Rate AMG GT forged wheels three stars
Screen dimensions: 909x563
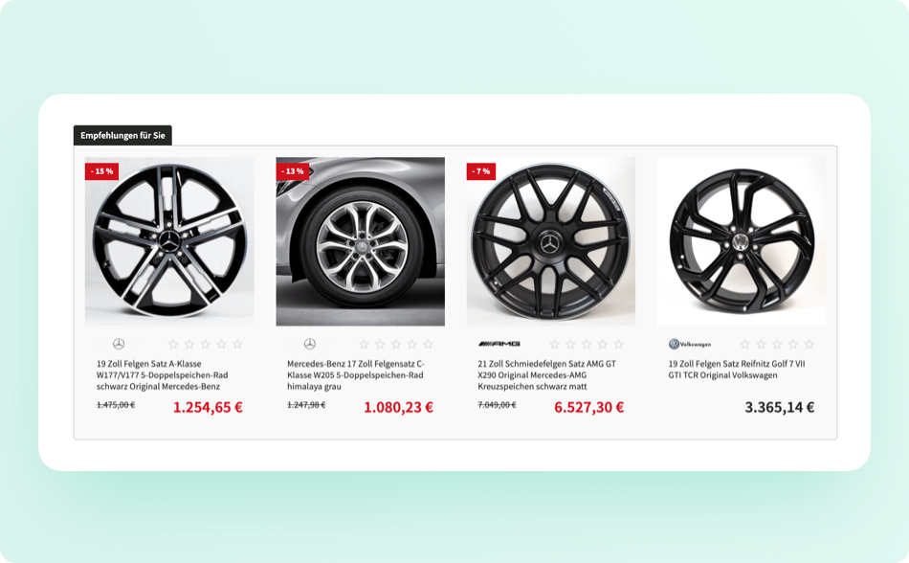(x=587, y=345)
